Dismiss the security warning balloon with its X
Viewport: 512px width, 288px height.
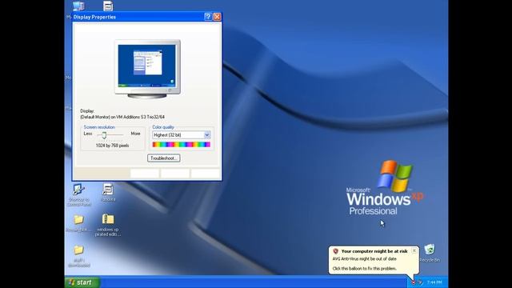[x=414, y=250]
